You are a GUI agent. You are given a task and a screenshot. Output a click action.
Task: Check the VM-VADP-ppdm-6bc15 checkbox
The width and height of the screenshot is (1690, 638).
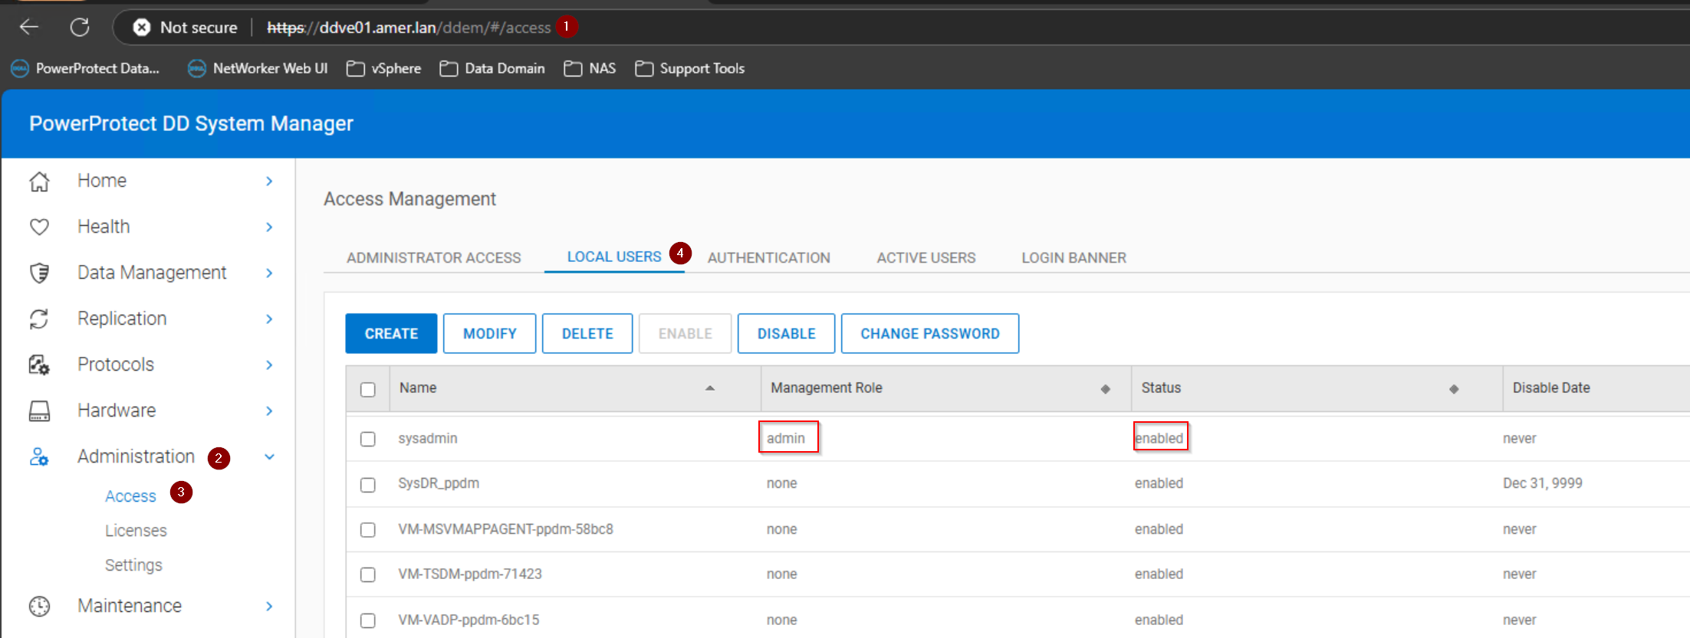pyautogui.click(x=368, y=620)
